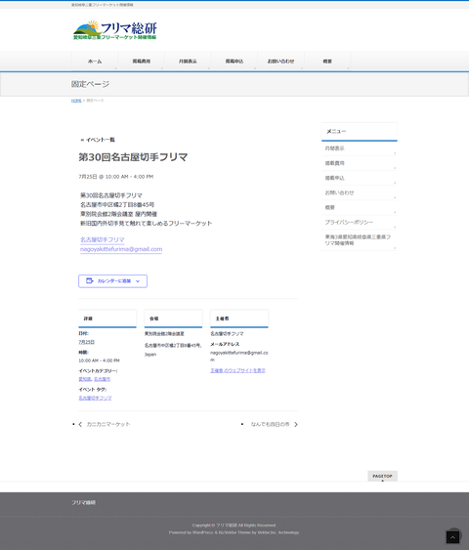
Task: Open sidebar menu item お問い合わせ
Action: coord(360,192)
